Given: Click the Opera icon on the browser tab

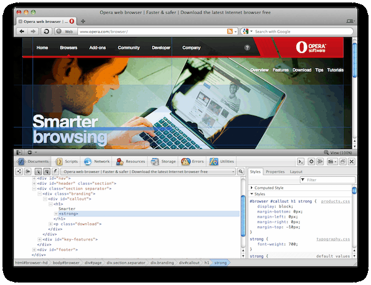Looking at the screenshot, I should 72,21.
